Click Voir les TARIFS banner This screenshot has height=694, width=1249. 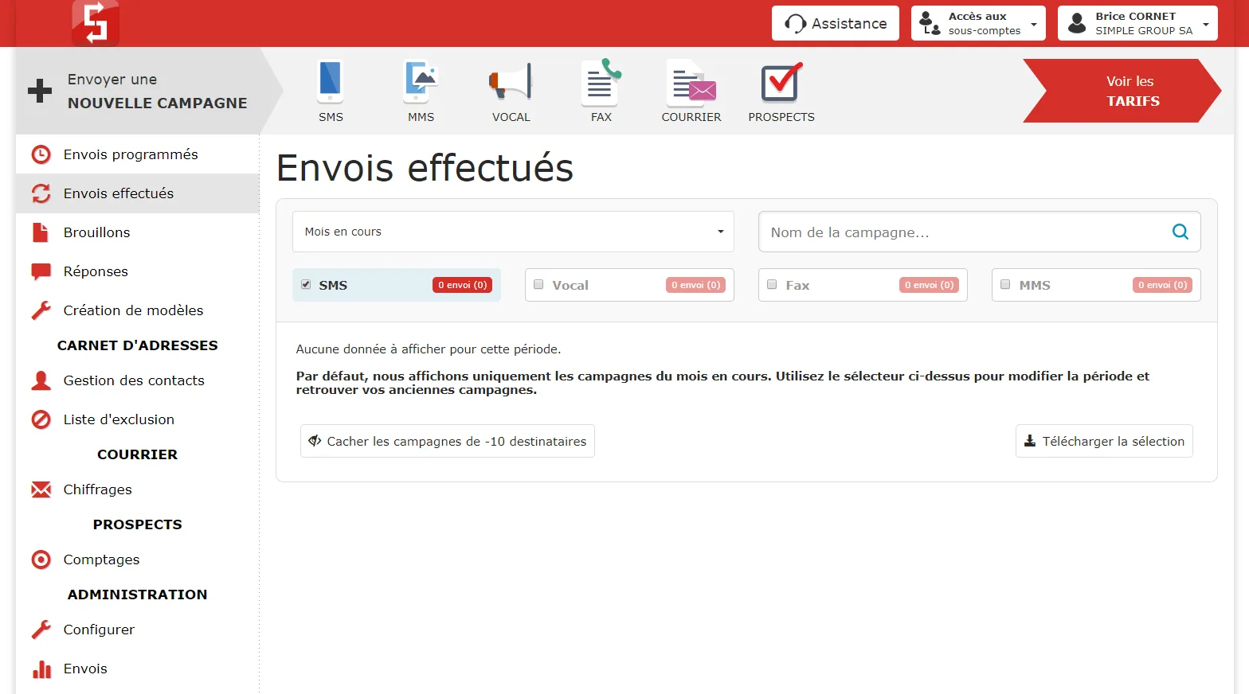[x=1122, y=91]
